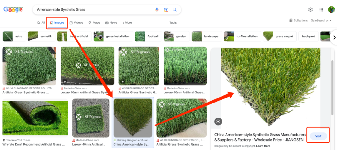Click The New York Times source label
Image resolution: width=337 pixels, height=150 pixels.
pos(18,140)
